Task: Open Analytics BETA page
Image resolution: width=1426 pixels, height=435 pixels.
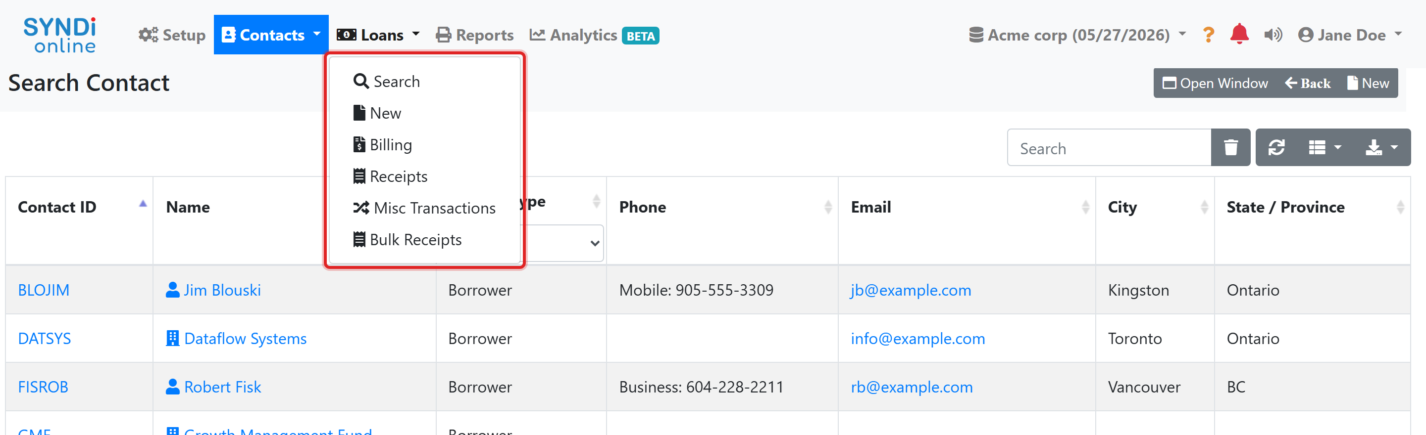Action: pos(594,35)
